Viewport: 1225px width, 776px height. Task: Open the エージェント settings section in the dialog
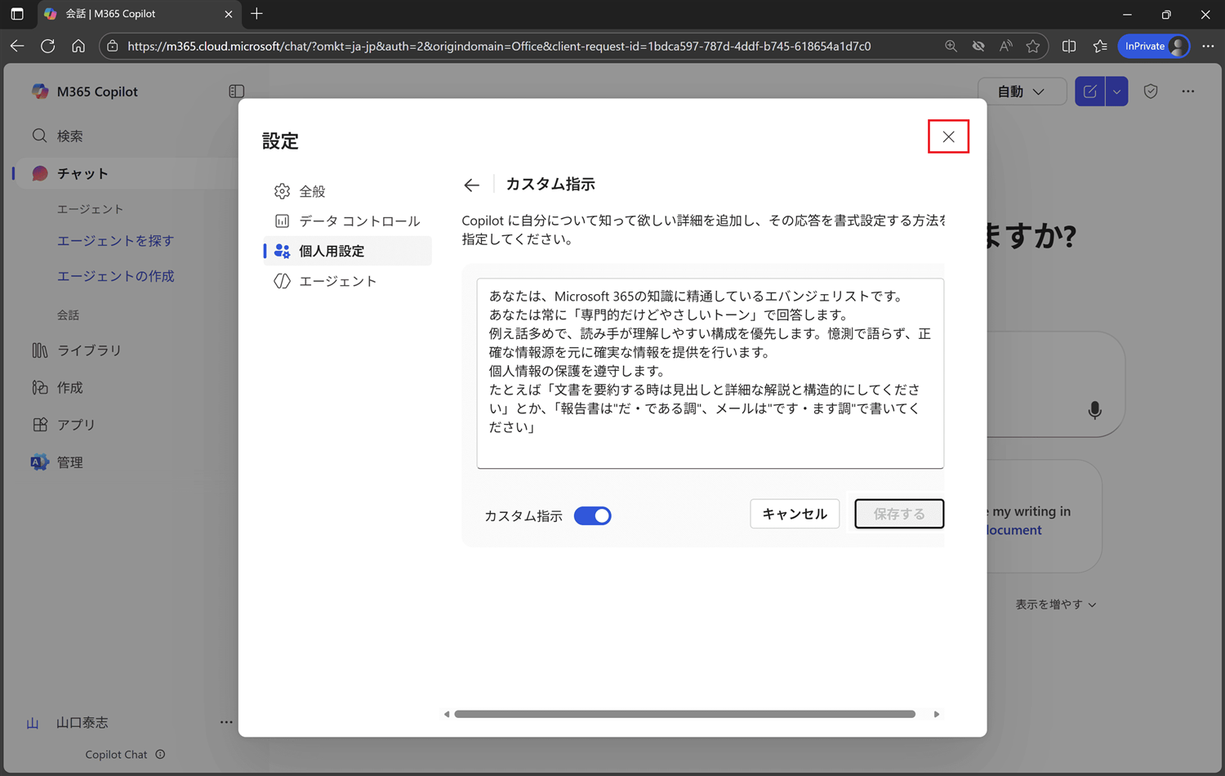[347, 281]
